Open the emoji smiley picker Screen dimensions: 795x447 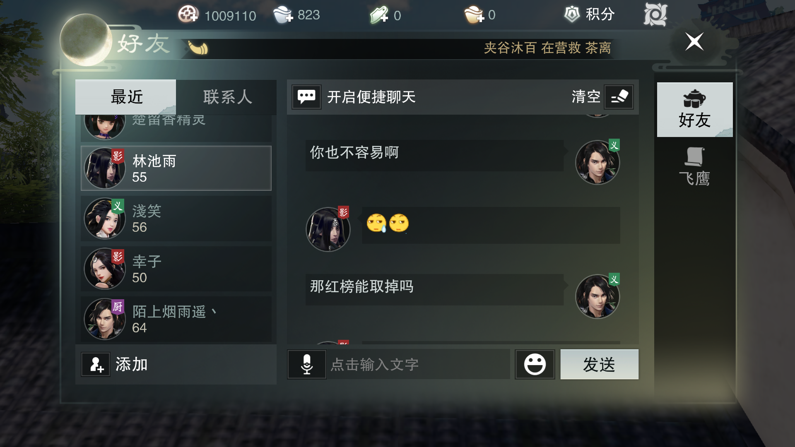535,364
